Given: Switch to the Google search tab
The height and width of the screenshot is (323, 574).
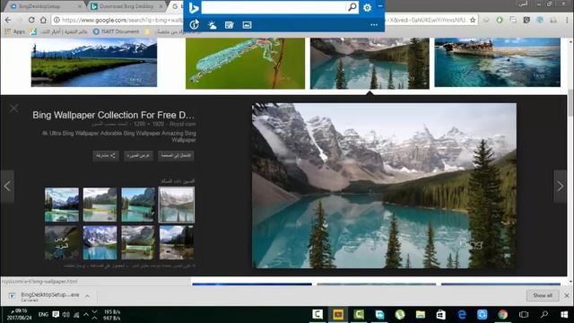Looking at the screenshot, I should coord(176,6).
